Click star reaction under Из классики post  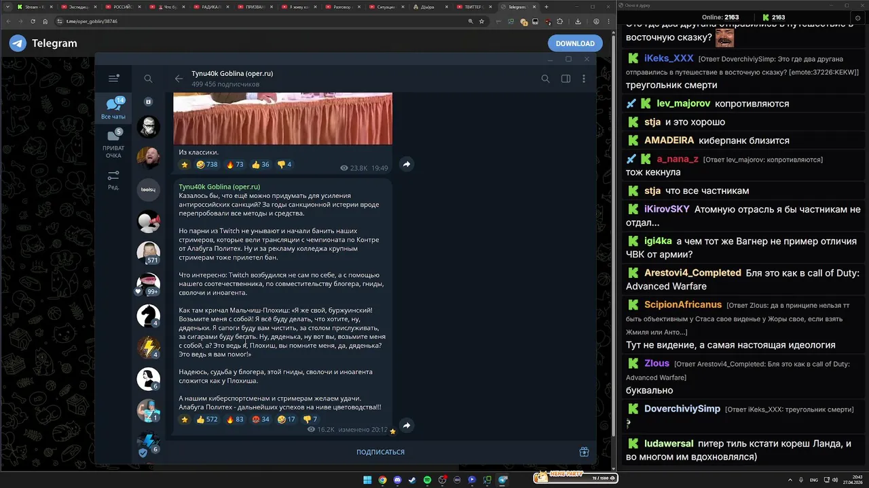pos(184,165)
